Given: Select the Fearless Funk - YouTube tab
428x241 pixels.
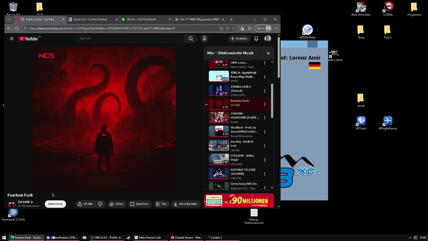Looking at the screenshot, I should 39,19.
